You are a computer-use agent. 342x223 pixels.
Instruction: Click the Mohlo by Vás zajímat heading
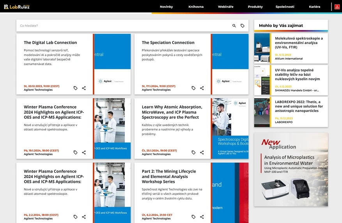point(281,25)
